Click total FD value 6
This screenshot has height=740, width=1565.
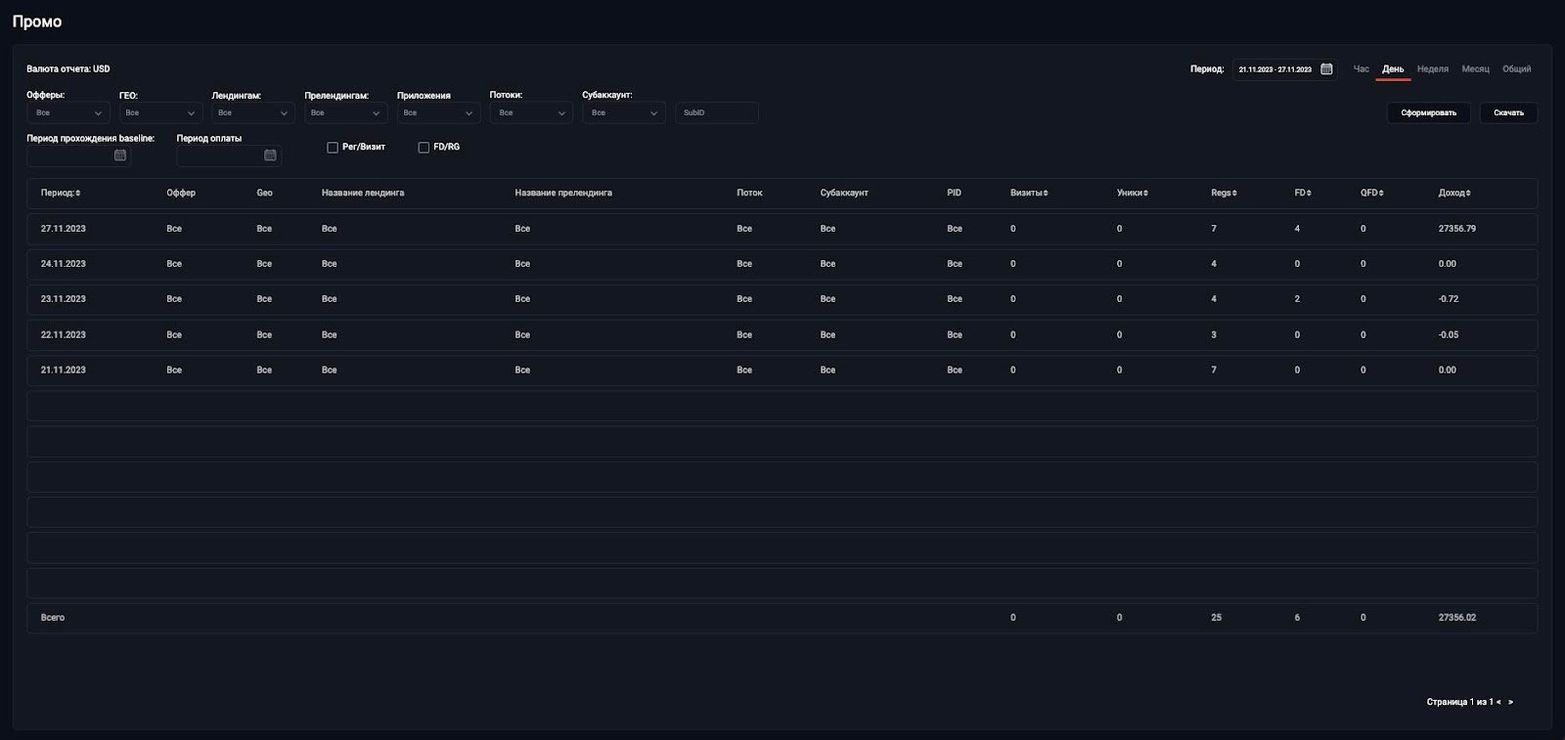1297,618
